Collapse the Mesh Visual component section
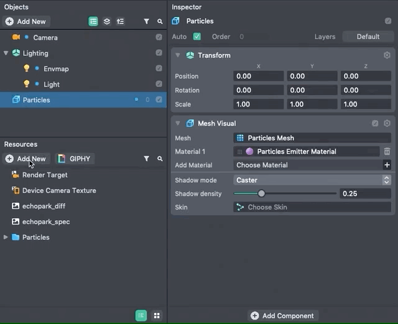This screenshot has height=324, width=398. (178, 123)
